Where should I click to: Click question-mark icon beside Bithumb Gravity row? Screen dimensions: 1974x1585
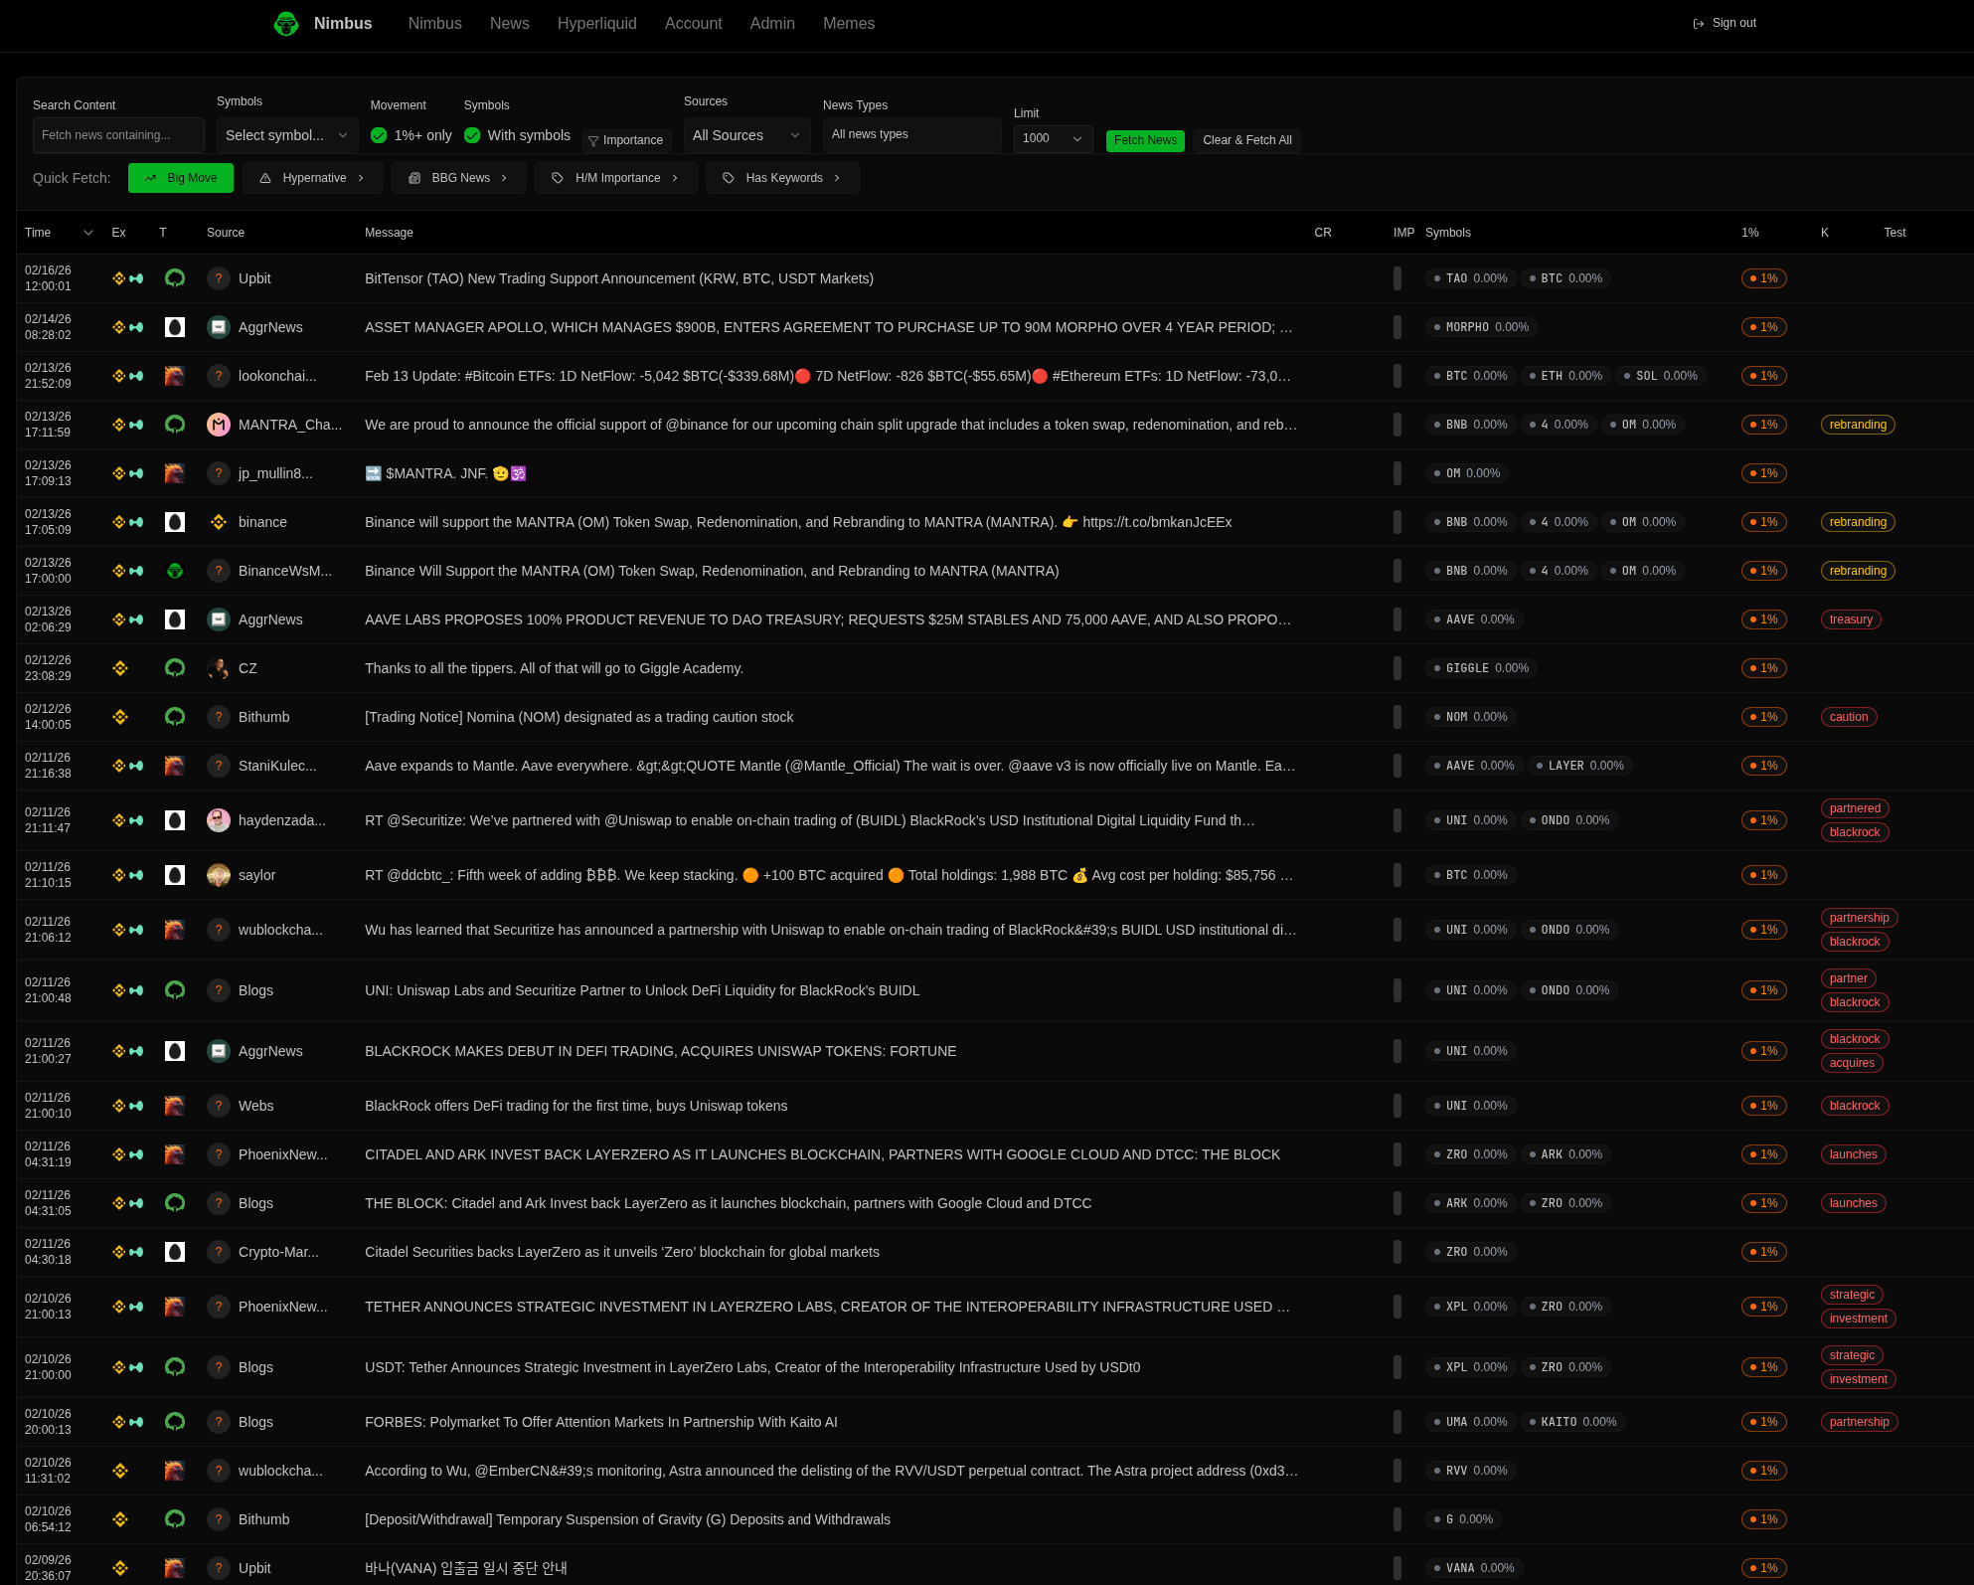(x=219, y=1519)
